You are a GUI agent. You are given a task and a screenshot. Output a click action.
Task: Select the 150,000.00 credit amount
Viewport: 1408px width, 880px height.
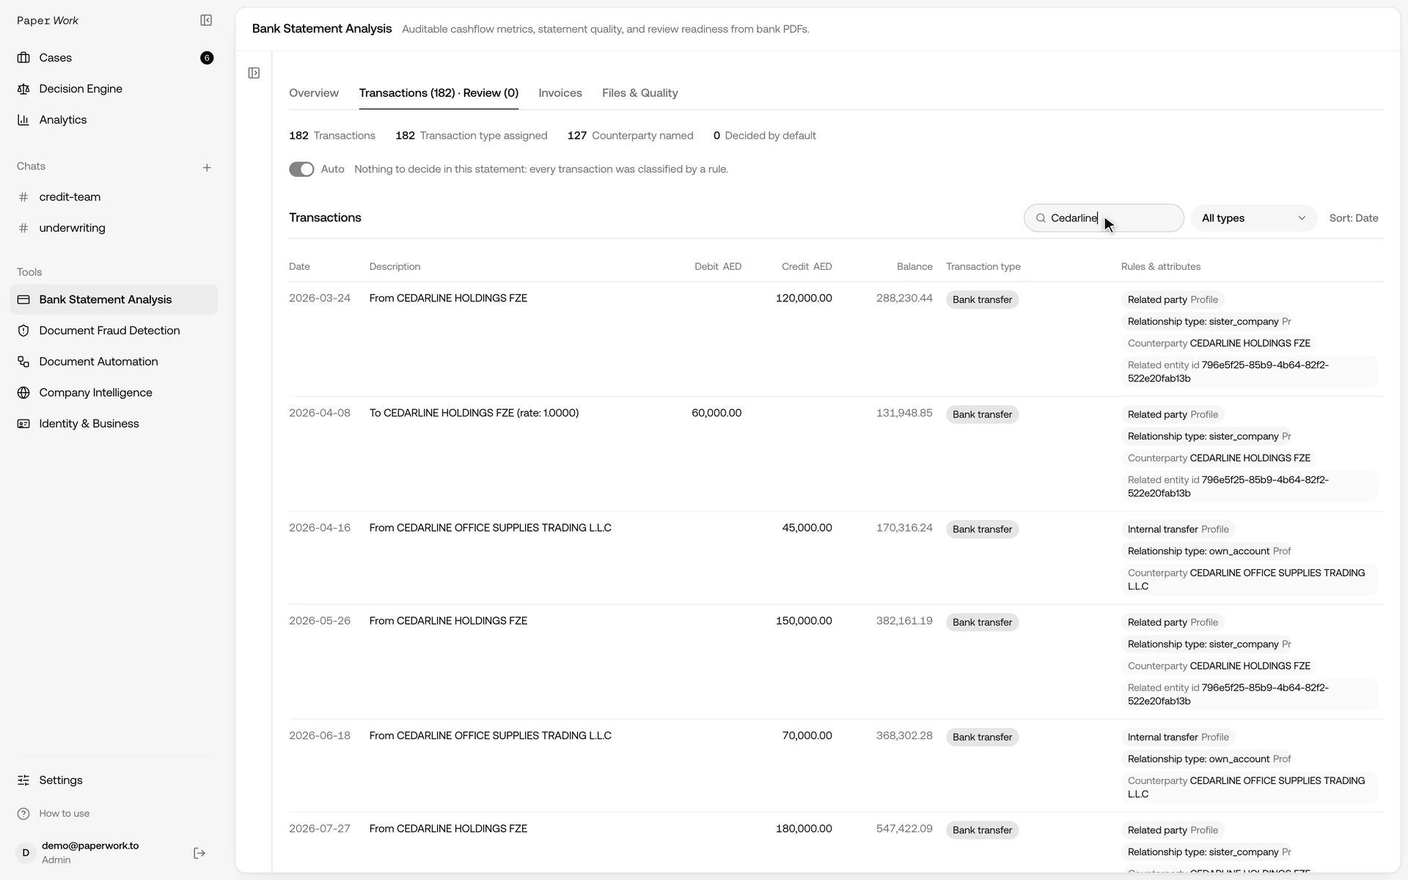click(x=804, y=621)
